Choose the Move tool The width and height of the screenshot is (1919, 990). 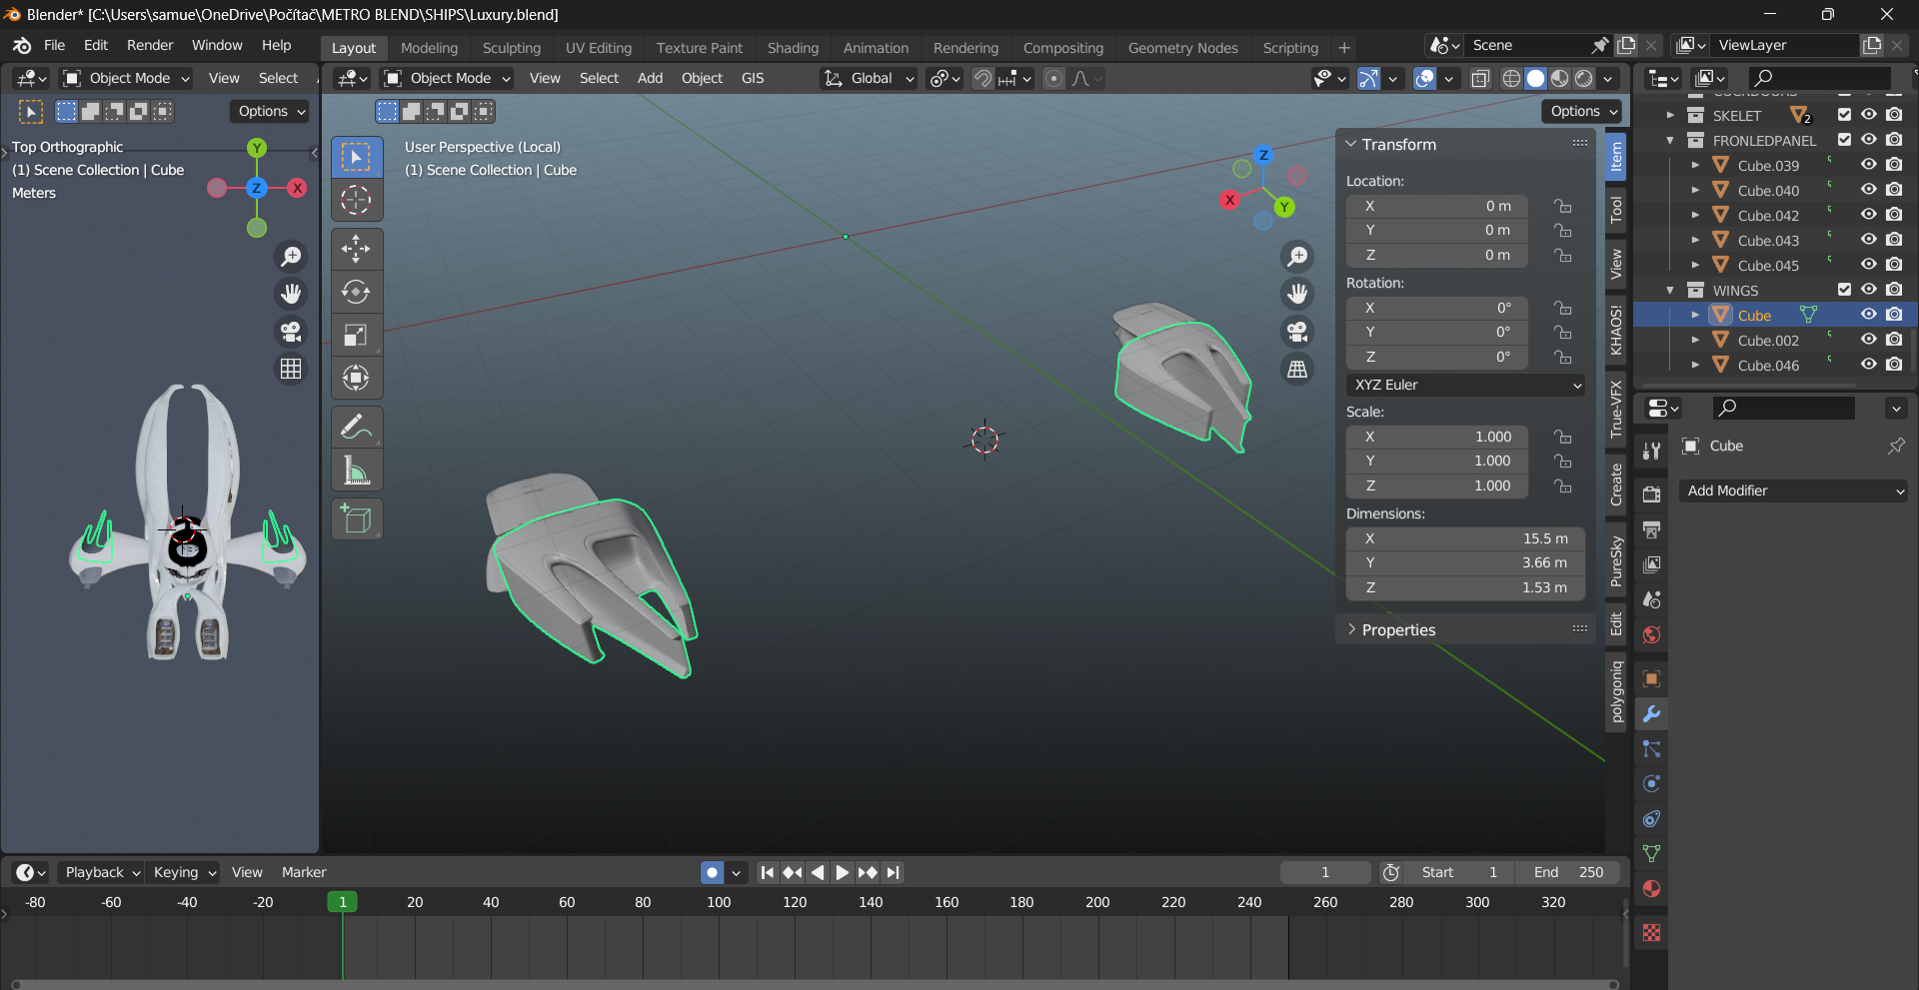(357, 248)
